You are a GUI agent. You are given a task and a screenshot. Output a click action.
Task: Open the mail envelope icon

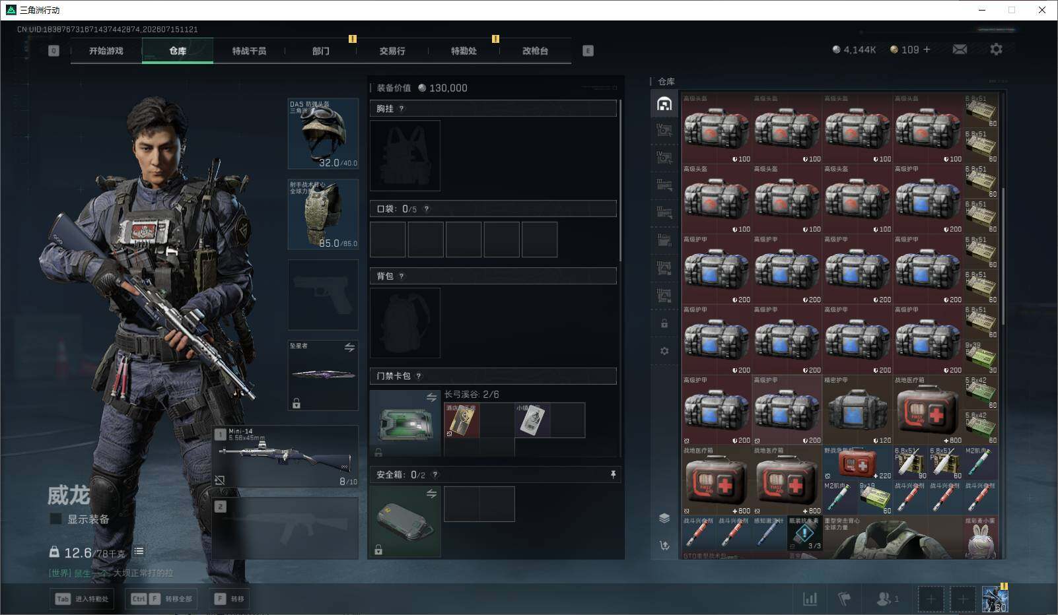[960, 49]
